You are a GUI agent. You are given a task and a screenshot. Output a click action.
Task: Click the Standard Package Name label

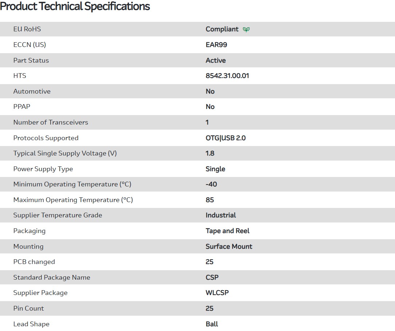[x=52, y=277]
